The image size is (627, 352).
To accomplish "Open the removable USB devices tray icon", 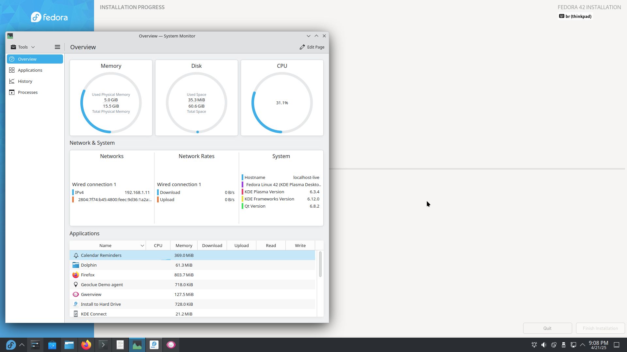I will tap(564, 345).
